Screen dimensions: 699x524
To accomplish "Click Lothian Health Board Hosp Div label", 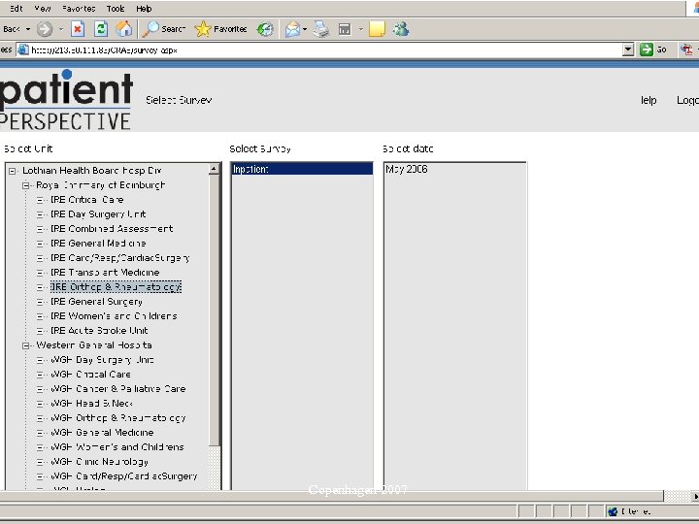I will pyautogui.click(x=92, y=171).
